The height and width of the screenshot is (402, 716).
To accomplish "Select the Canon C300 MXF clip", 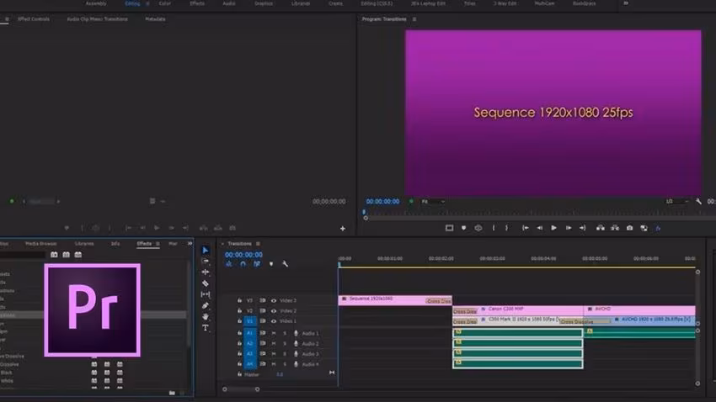I will [x=518, y=310].
